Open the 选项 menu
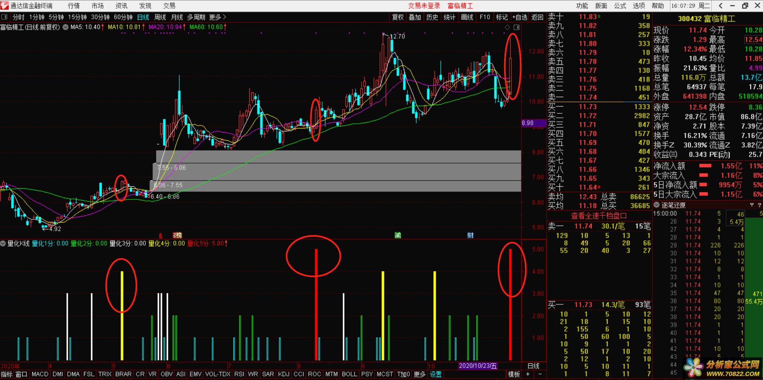Screen dimensions: 763x380 pyautogui.click(x=639, y=6)
